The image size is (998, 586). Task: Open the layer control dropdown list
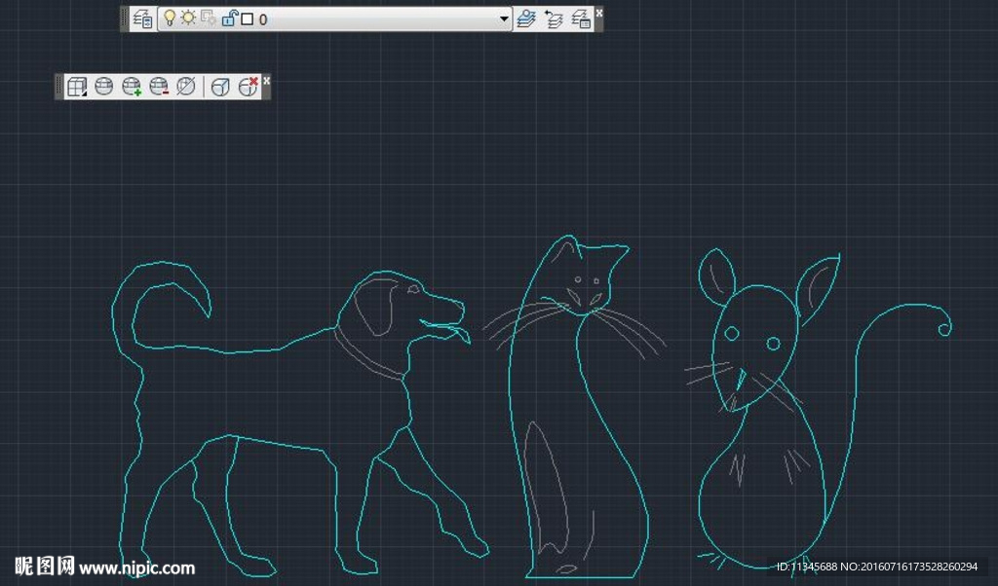504,18
